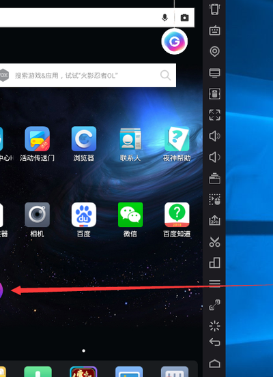Click shake device icon in sidebar
This screenshot has width=273, height=377.
214,10
